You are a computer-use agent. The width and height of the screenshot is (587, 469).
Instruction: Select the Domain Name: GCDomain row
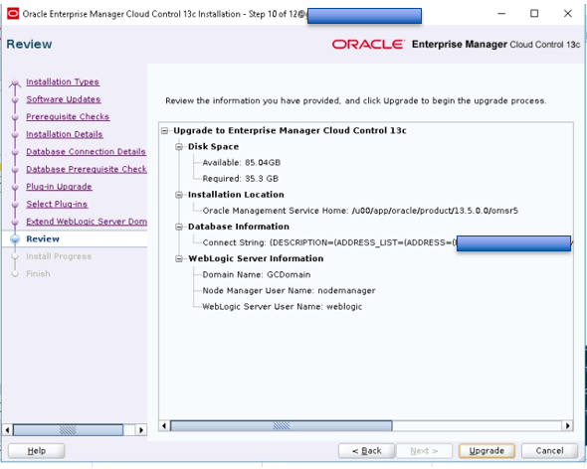coord(257,275)
